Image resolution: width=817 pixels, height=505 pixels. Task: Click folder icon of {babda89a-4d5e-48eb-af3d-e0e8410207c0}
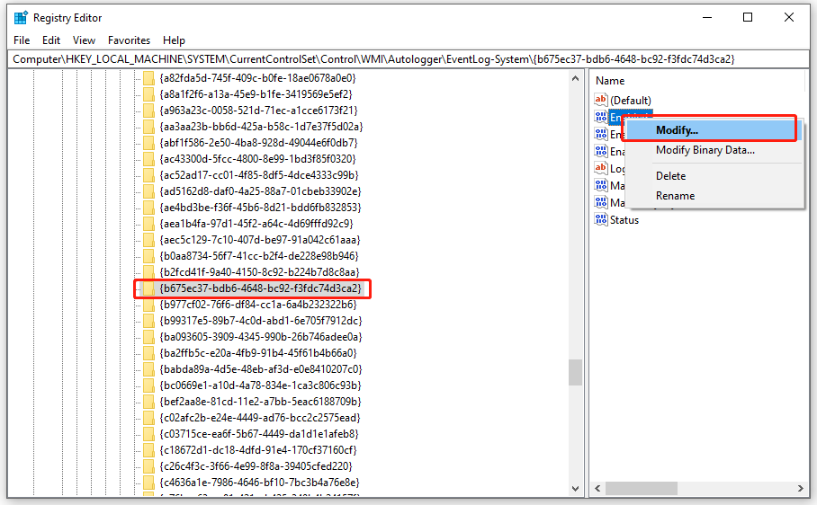click(x=149, y=368)
